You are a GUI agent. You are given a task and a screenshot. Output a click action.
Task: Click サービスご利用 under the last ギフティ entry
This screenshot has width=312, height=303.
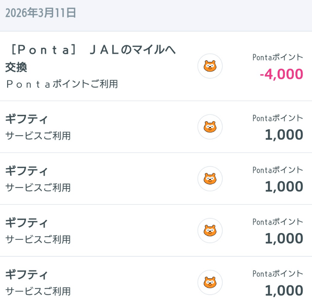(38, 291)
